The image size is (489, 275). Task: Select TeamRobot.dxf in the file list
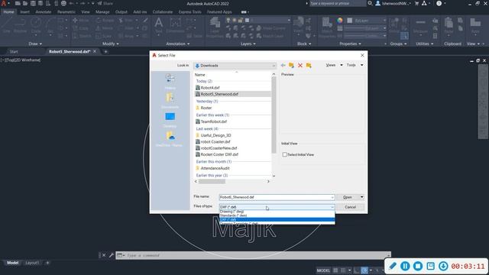pyautogui.click(x=214, y=121)
